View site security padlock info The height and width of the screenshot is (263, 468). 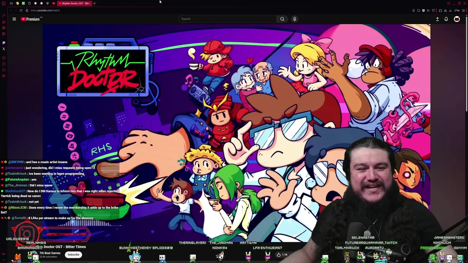point(27,10)
